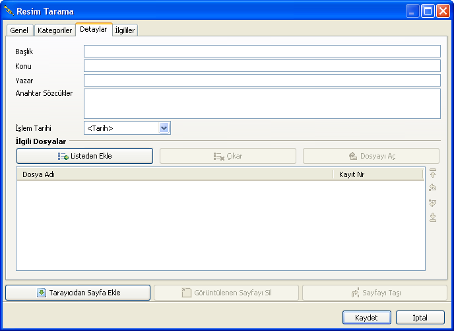Open the İşlem Tarihi date dropdown

164,128
